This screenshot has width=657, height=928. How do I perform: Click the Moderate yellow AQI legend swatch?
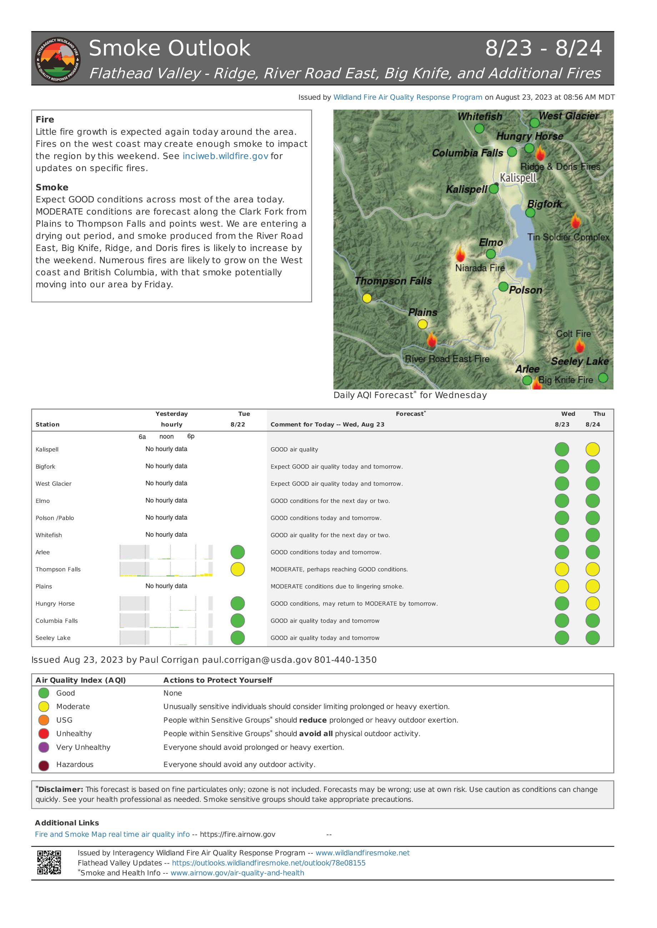click(x=44, y=706)
